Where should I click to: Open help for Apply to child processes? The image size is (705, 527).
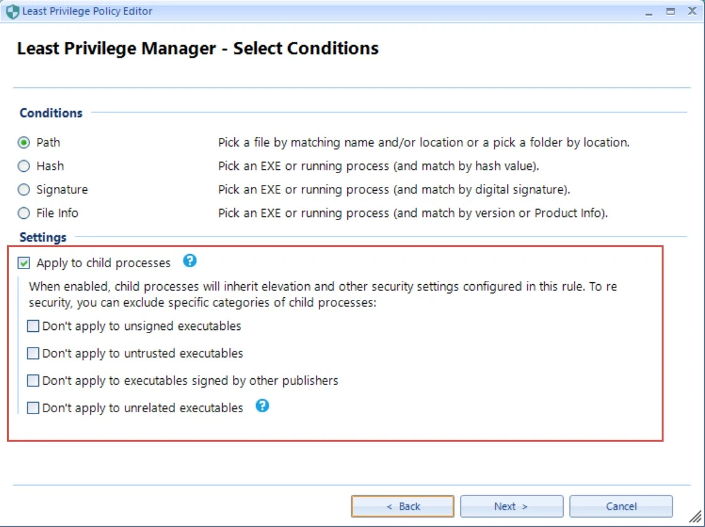click(x=190, y=262)
